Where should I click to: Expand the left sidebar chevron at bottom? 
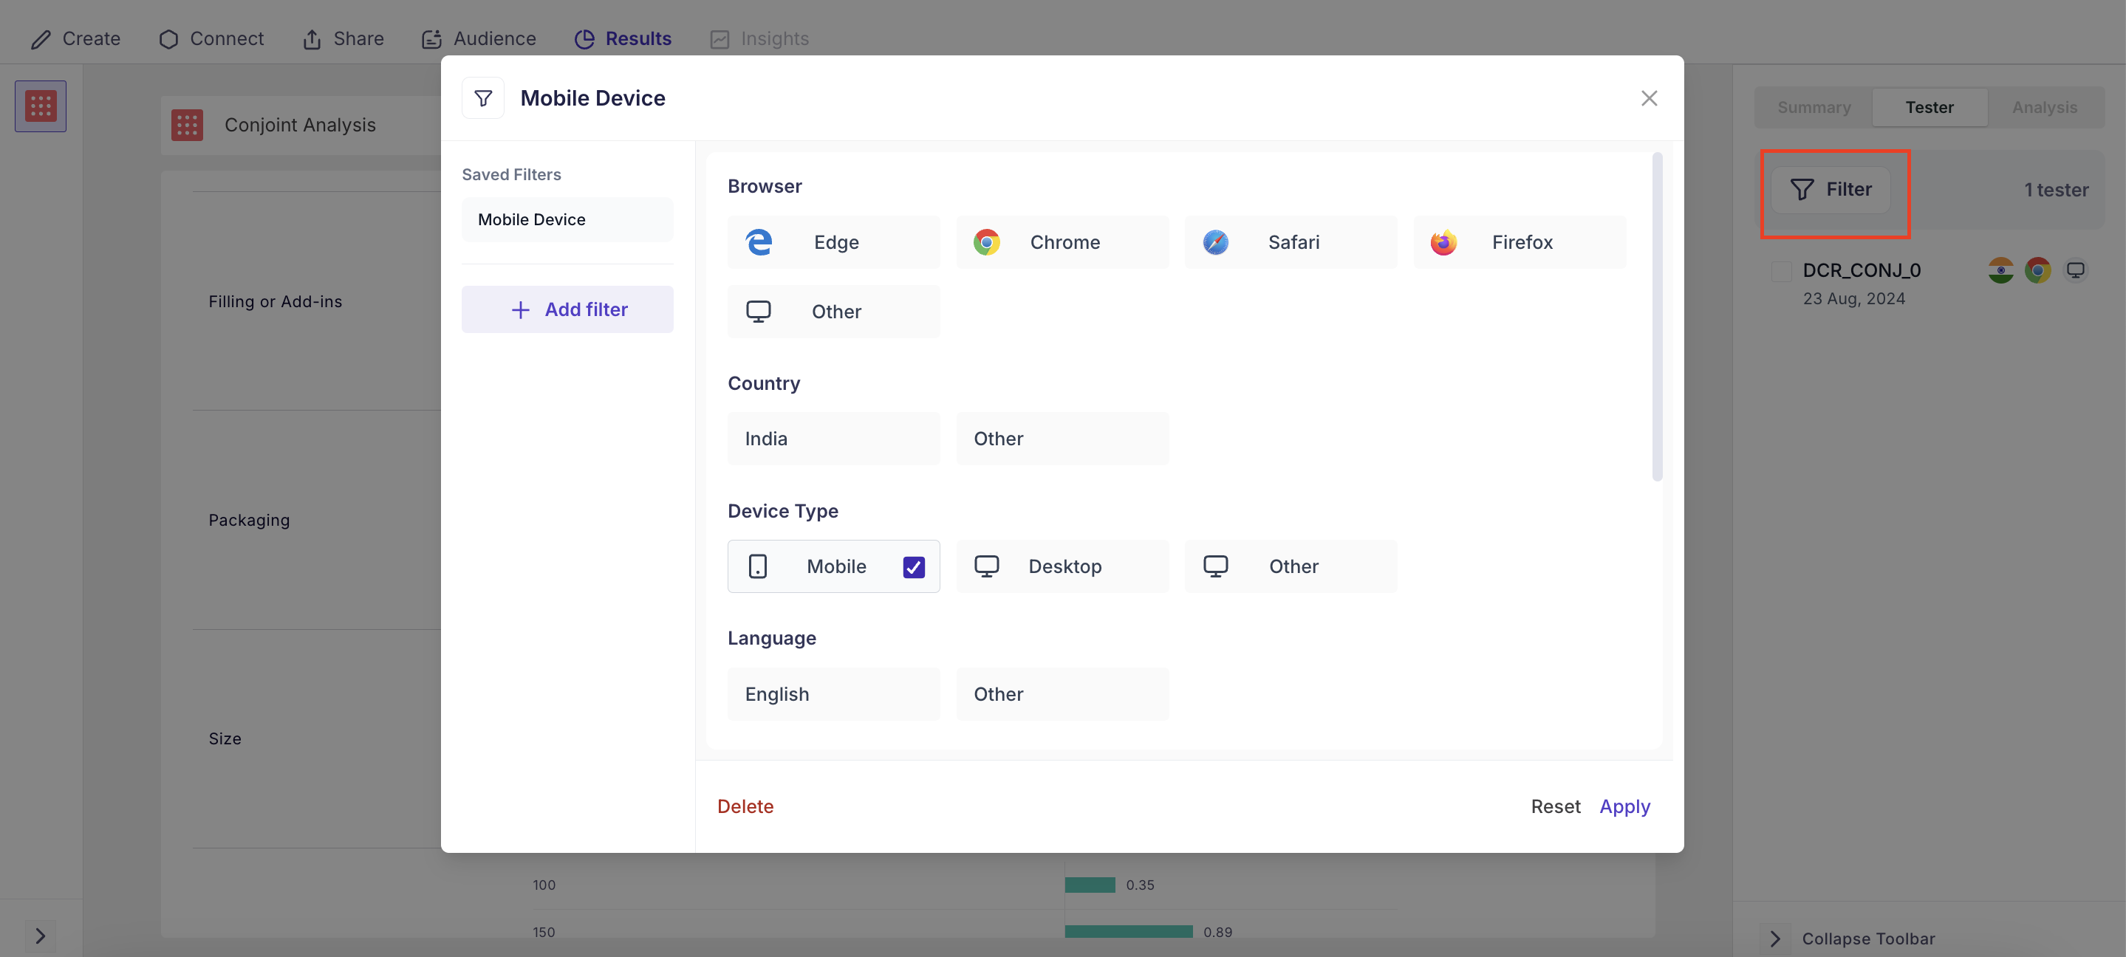[41, 936]
